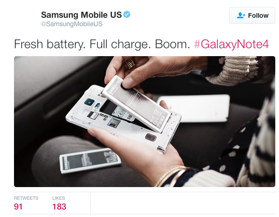Click the blue verified badge icon
Image resolution: width=279 pixels, height=217 pixels.
point(127,14)
